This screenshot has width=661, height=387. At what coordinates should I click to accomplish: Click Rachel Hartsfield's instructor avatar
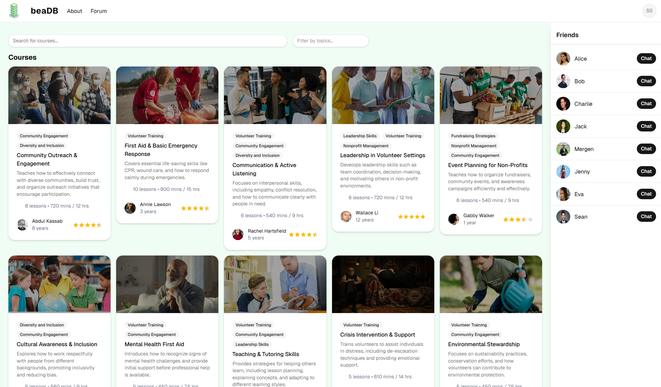pyautogui.click(x=238, y=234)
